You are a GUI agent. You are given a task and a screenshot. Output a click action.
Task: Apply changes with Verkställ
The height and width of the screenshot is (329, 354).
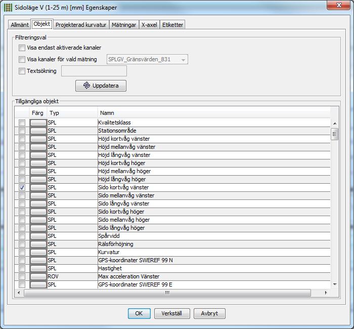click(x=172, y=313)
